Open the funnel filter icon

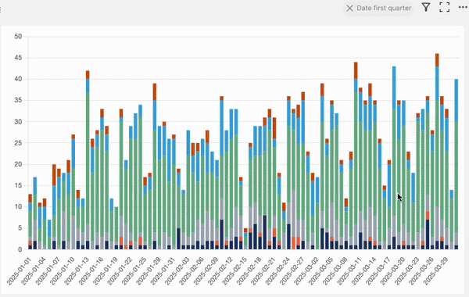pyautogui.click(x=426, y=7)
